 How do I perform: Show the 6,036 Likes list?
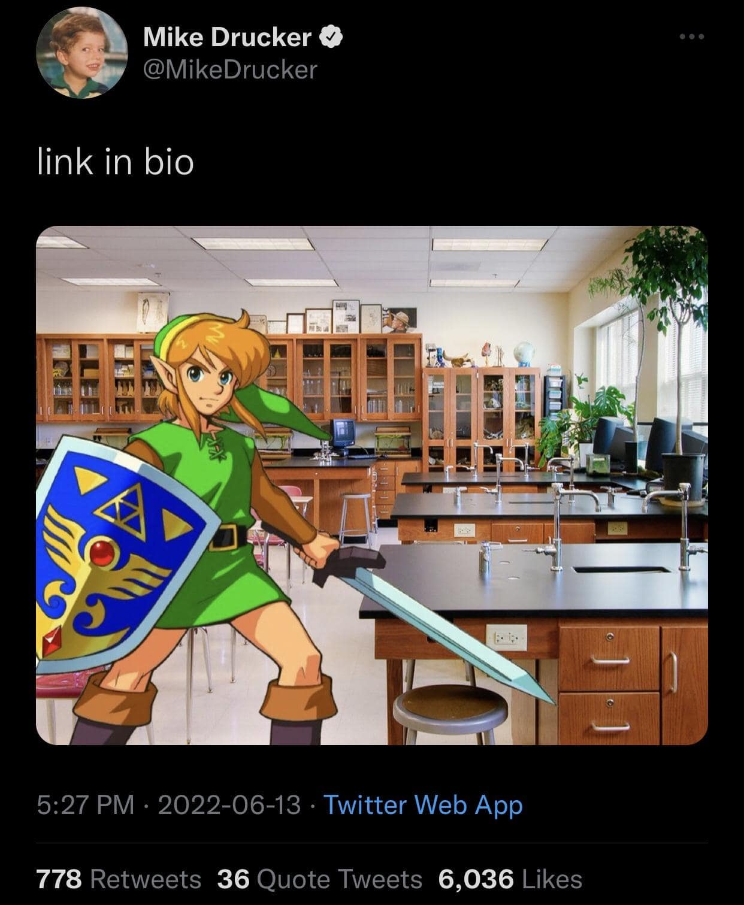(510, 879)
